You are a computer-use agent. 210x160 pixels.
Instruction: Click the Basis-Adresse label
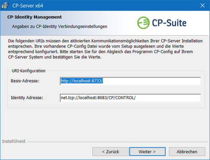[x=25, y=81]
